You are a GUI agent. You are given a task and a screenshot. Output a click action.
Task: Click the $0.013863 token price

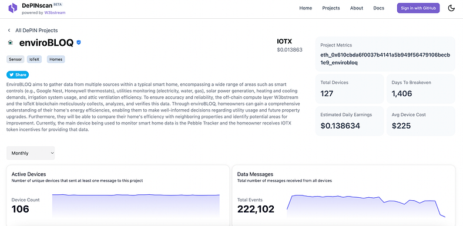coord(289,50)
